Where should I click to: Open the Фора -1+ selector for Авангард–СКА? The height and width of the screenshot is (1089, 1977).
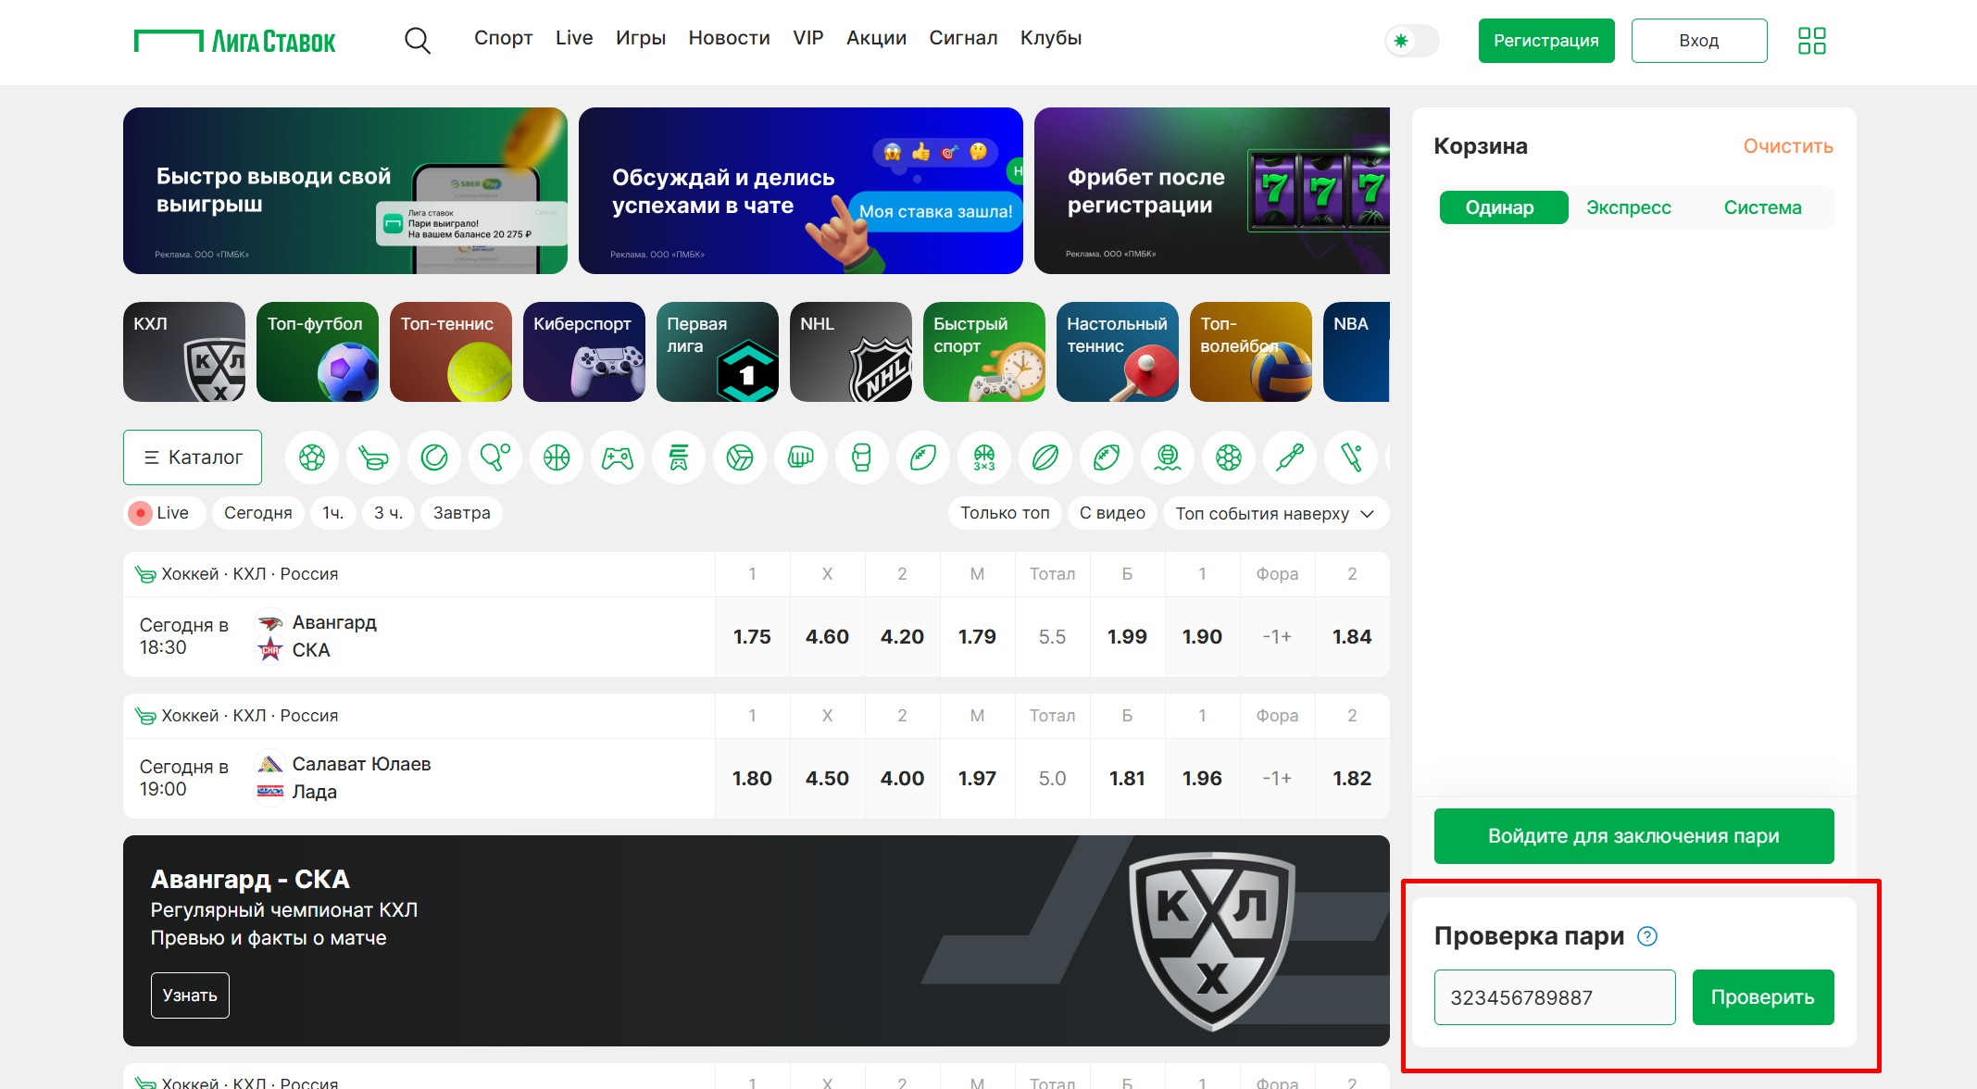[x=1277, y=637]
